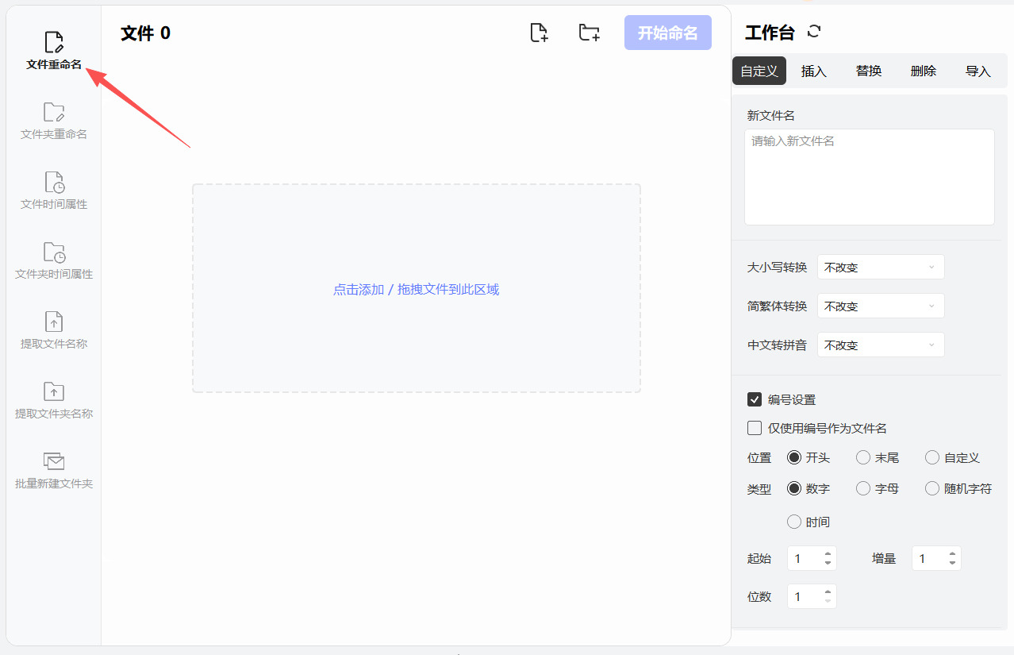The width and height of the screenshot is (1014, 655).
Task: Expand the 中文转拼音 dropdown
Action: tap(881, 345)
